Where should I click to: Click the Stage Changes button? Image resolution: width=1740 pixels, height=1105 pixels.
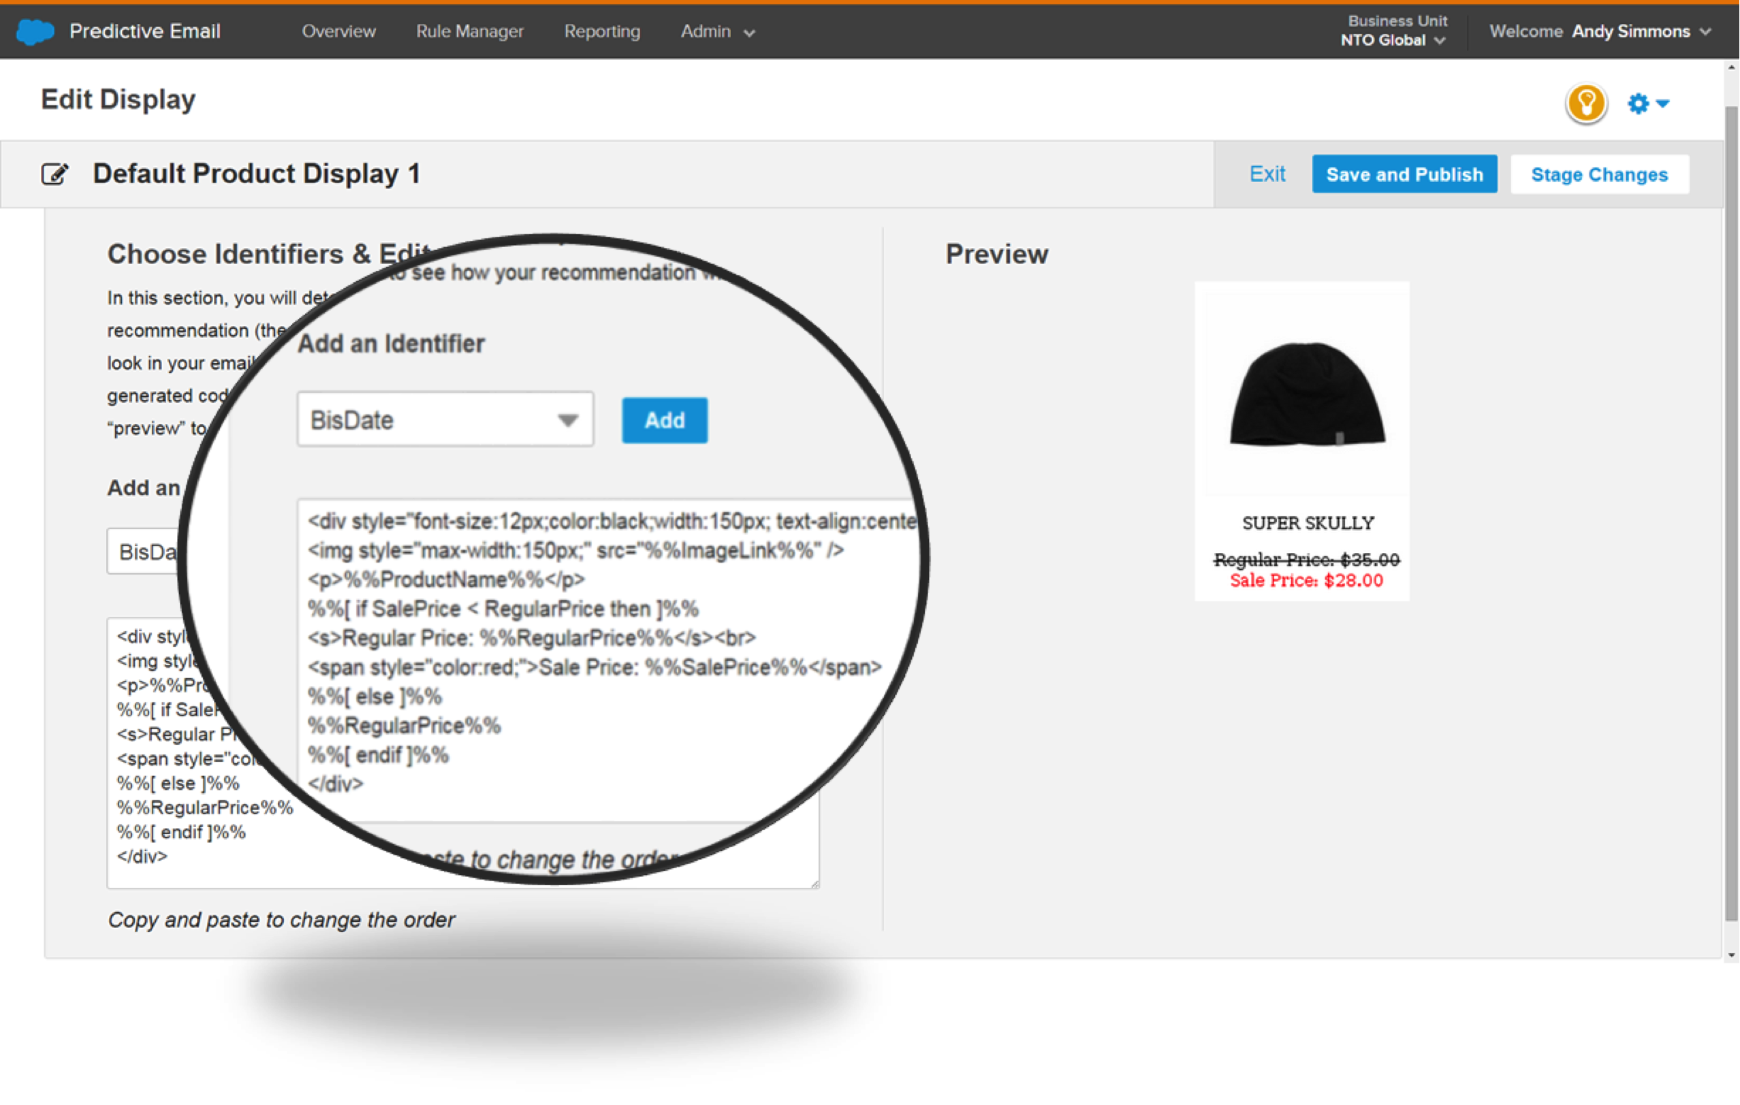point(1599,174)
